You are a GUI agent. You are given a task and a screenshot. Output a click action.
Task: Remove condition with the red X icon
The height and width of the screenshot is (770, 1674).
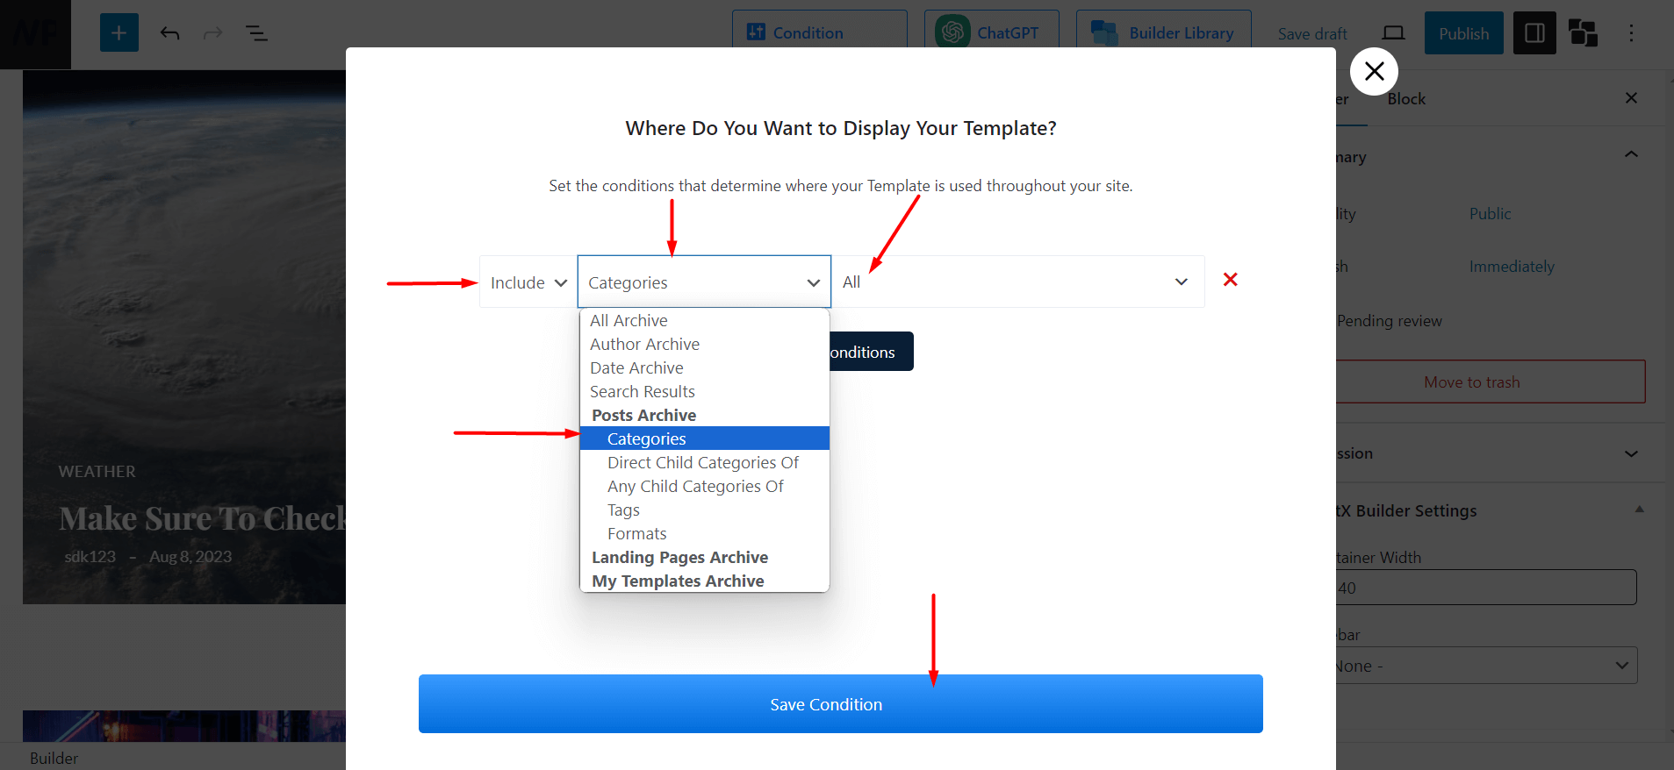(1230, 280)
